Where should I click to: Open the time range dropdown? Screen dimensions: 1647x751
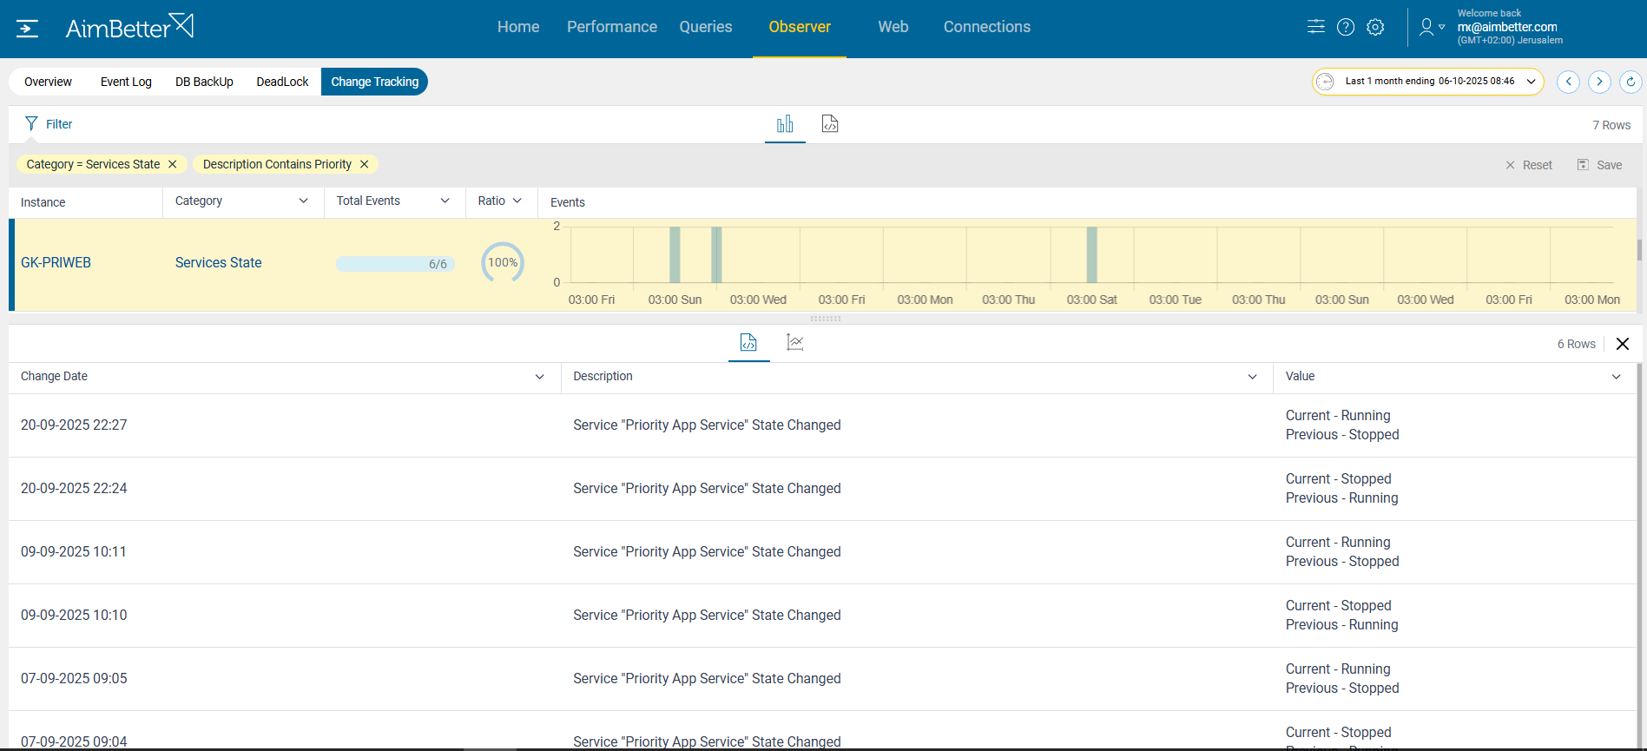click(1428, 82)
